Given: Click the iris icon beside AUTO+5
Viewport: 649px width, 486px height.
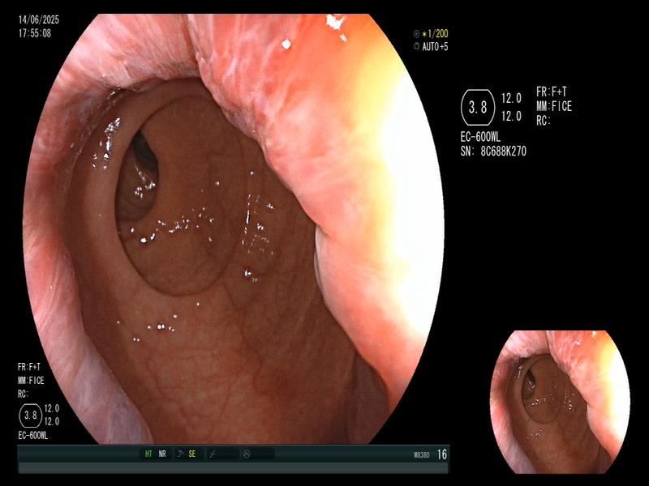Looking at the screenshot, I should point(416,47).
